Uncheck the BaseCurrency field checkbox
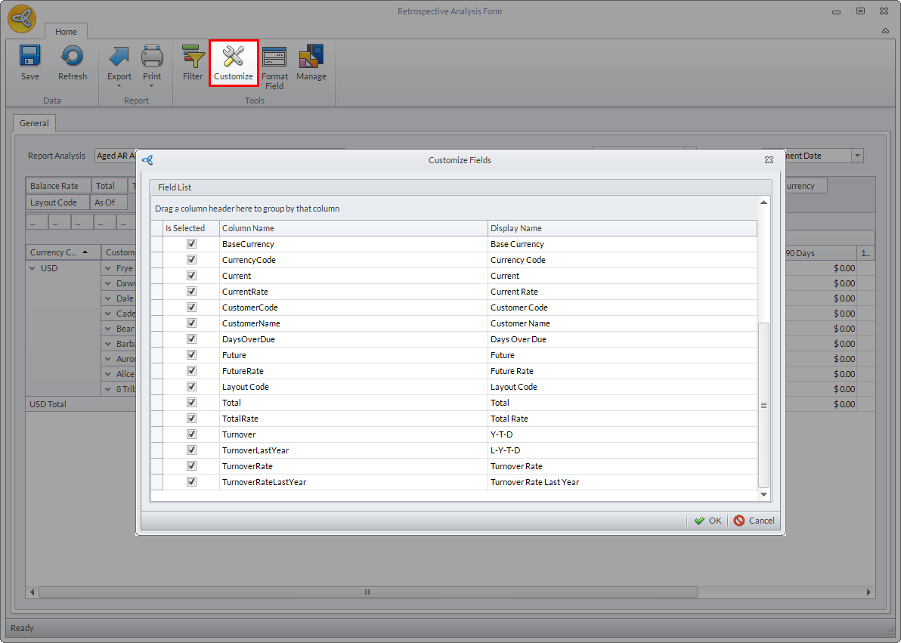901x643 pixels. click(192, 244)
